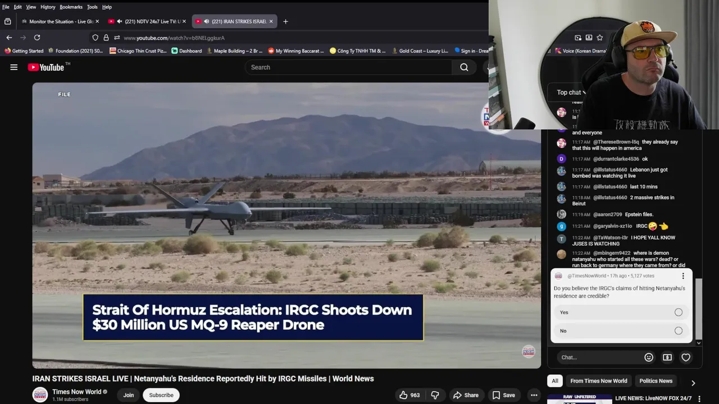The image size is (719, 404).
Task: Open the Dashboard bookmark
Action: coord(186,51)
